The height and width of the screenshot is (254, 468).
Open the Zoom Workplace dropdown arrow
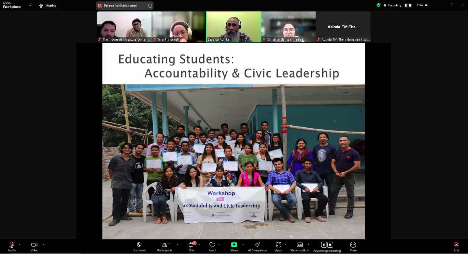pyautogui.click(x=30, y=5)
